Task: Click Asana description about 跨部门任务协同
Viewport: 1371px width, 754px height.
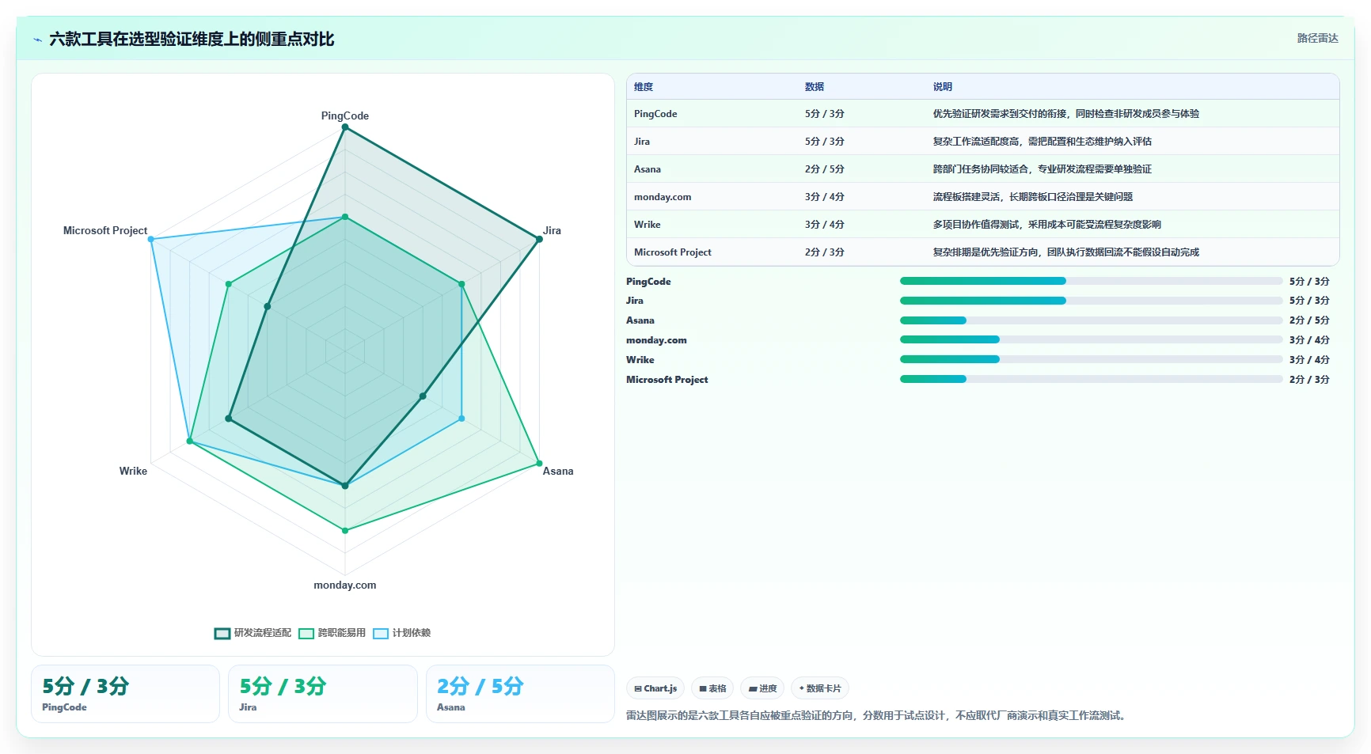Action: [1042, 169]
